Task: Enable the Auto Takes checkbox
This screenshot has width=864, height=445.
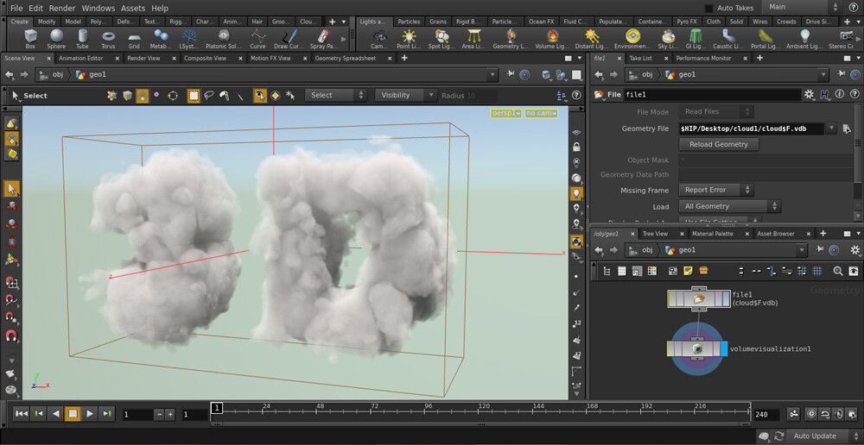Action: pos(708,8)
